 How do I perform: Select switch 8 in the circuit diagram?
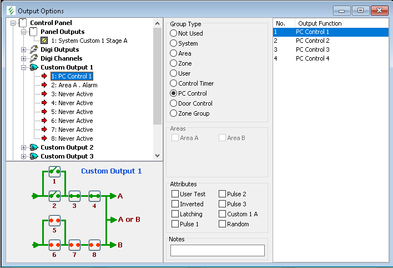94,245
